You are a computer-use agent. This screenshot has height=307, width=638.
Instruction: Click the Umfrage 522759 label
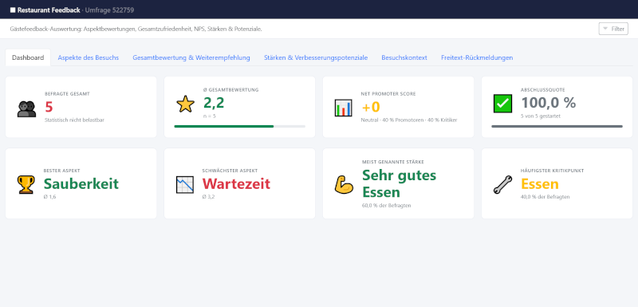(x=109, y=10)
